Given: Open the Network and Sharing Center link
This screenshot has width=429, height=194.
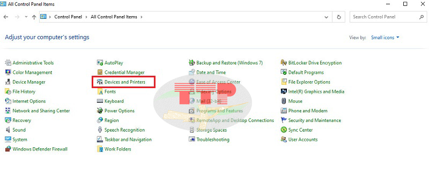Looking at the screenshot, I should click(41, 111).
